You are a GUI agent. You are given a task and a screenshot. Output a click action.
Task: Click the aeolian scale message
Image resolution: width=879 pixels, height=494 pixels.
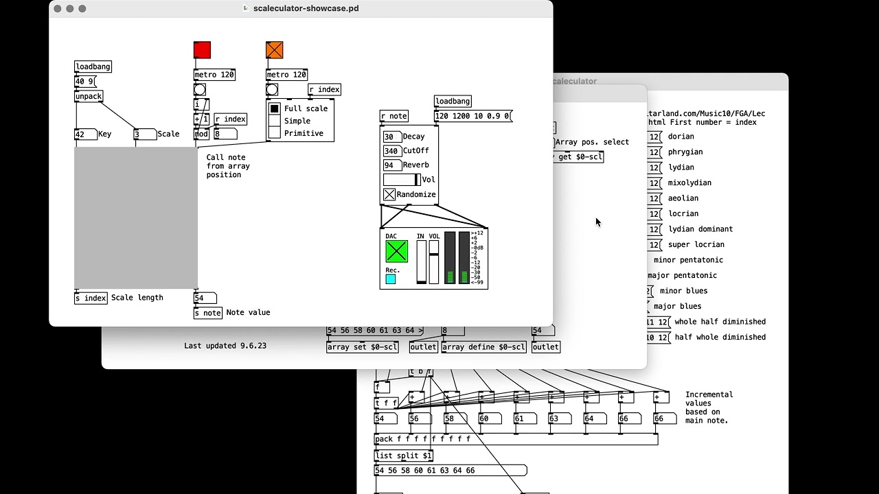tap(655, 198)
